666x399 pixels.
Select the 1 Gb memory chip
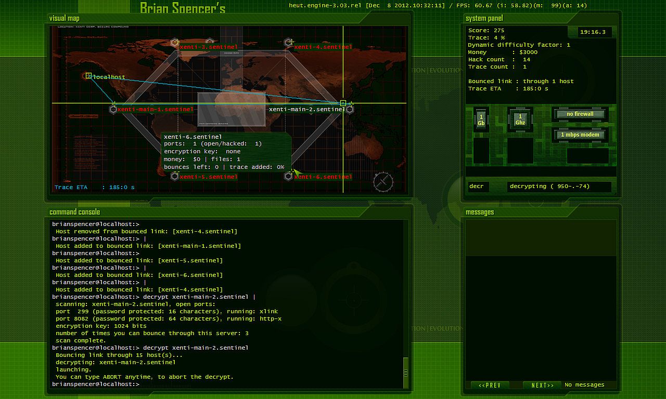pyautogui.click(x=481, y=119)
